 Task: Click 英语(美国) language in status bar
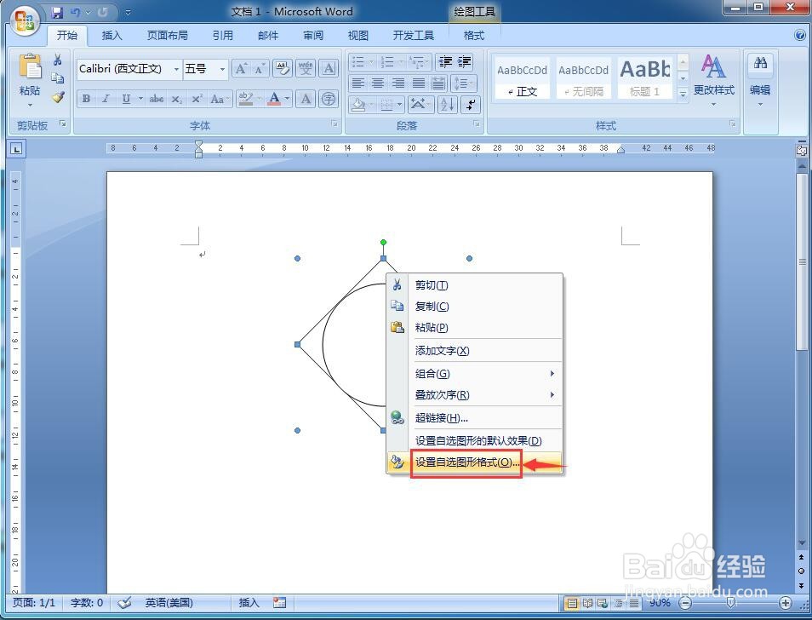click(x=169, y=602)
